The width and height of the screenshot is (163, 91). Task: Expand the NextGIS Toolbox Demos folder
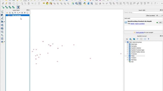(x=127, y=52)
